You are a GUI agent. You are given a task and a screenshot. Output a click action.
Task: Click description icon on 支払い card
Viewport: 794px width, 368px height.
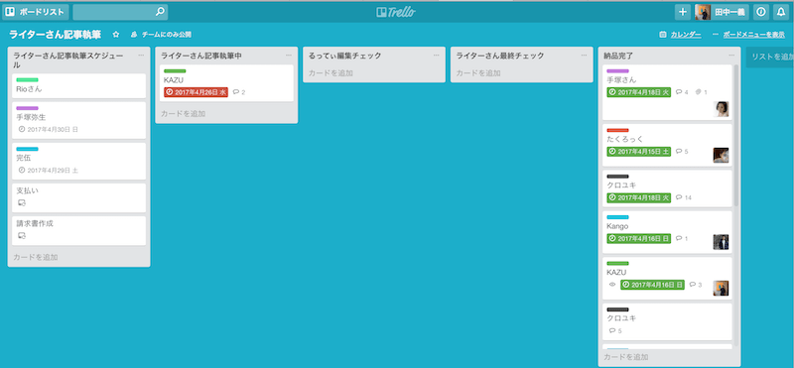click(x=21, y=202)
